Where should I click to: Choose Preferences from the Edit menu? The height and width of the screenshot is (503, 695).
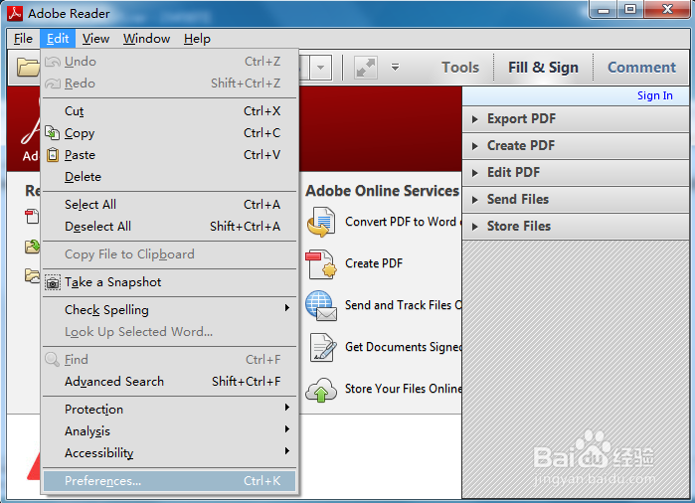pyautogui.click(x=169, y=481)
